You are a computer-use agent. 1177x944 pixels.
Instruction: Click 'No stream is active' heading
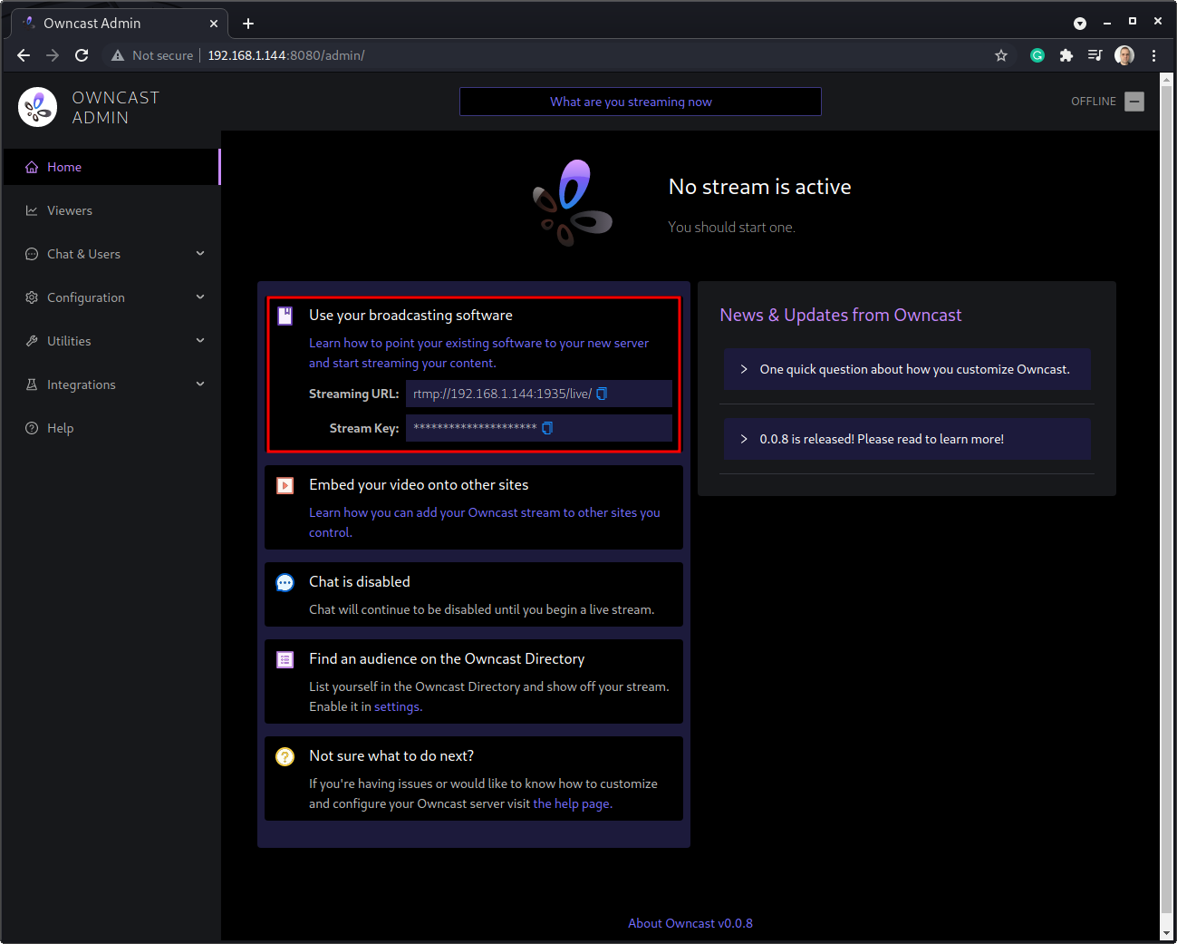[x=759, y=187]
